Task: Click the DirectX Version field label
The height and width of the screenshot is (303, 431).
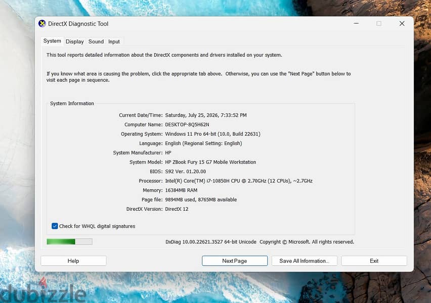Action: (144, 209)
